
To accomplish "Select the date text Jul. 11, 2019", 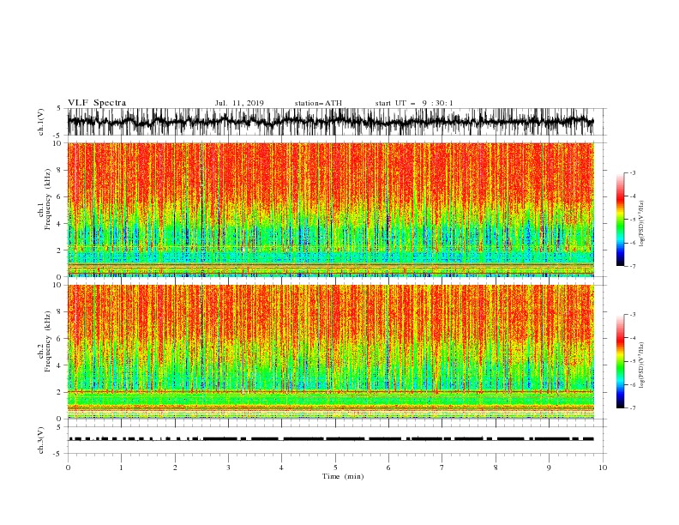I will [x=239, y=103].
